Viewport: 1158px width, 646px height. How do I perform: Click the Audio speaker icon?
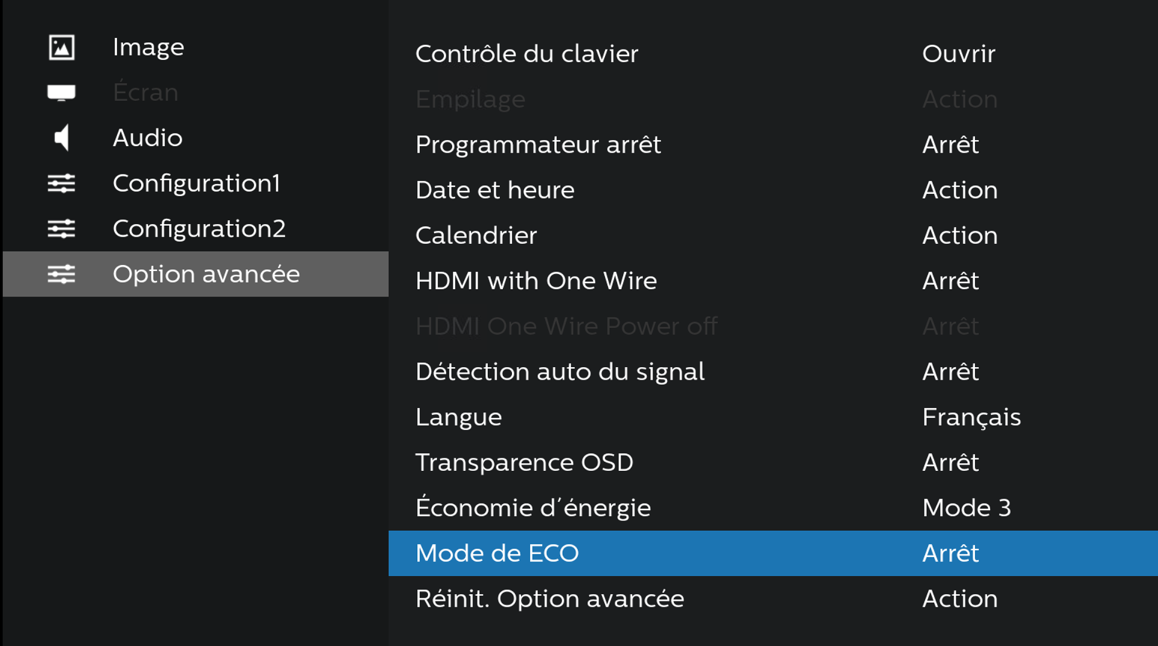pos(62,138)
